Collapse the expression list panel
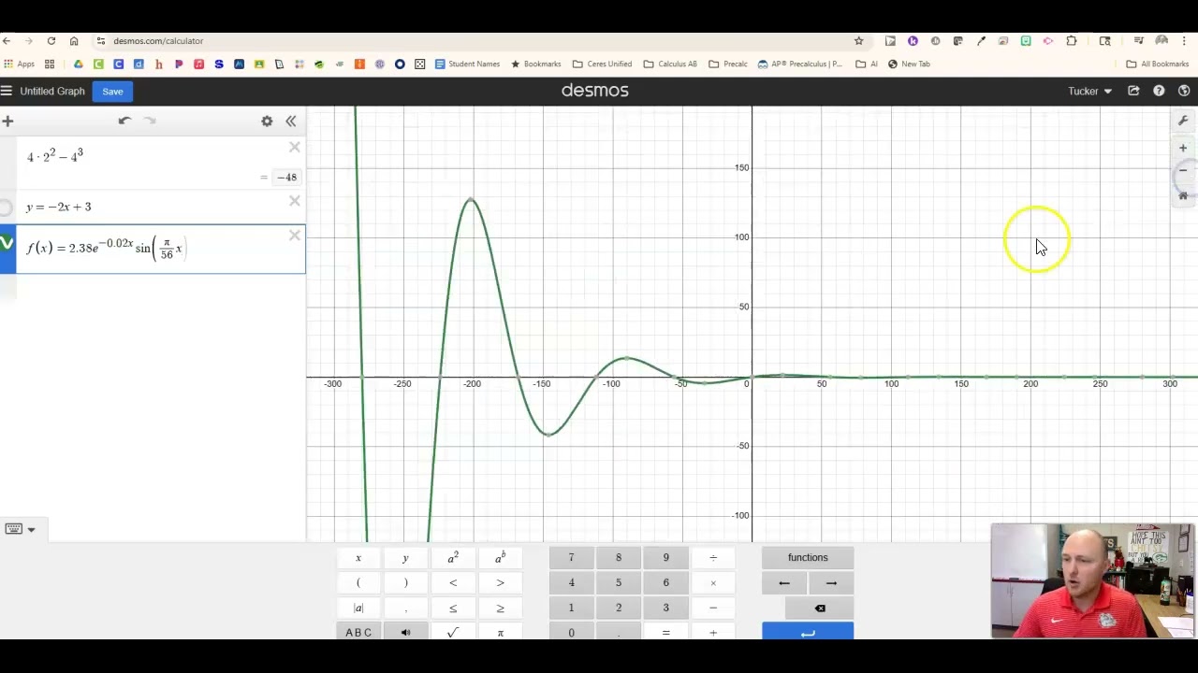 [x=291, y=121]
